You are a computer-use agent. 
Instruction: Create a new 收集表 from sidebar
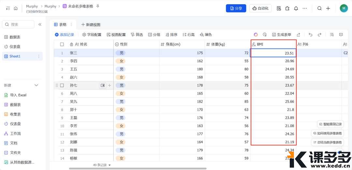13,114
